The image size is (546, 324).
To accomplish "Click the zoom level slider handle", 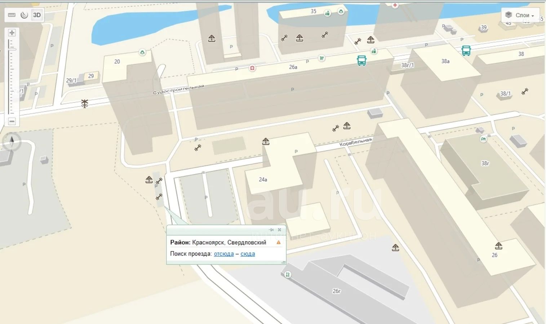I will pos(12,49).
